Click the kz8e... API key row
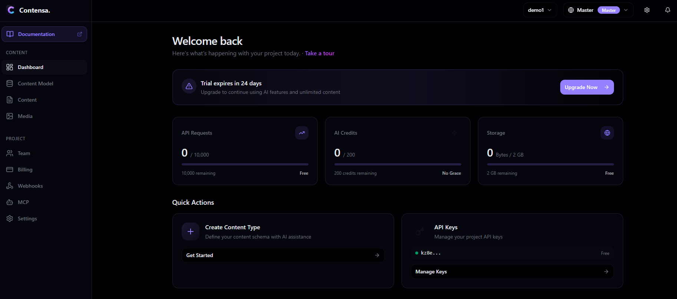Viewport: 677px width, 299px height. [512, 253]
